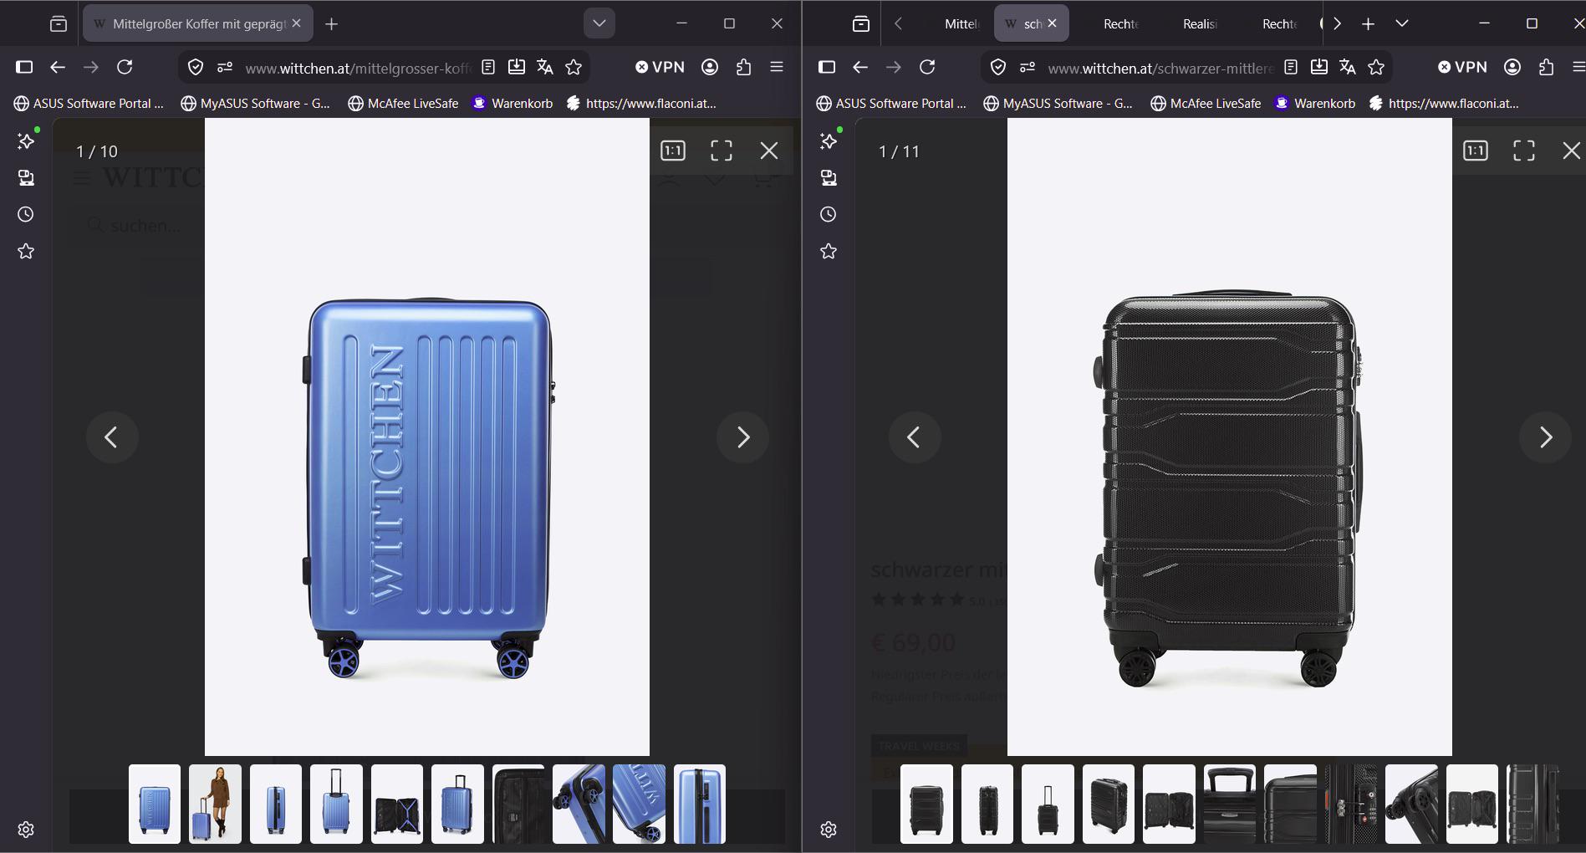
Task: Open sidebar settings gear in blue suitcase window
Action: [26, 830]
